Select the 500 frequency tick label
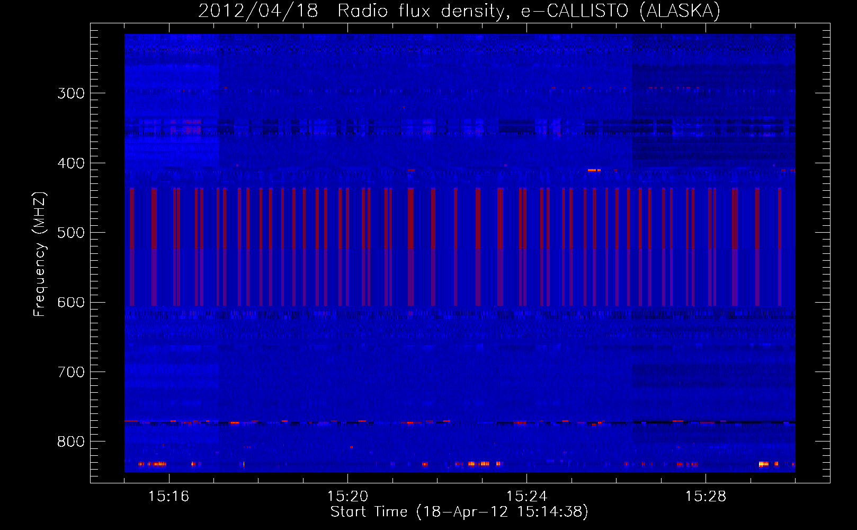Viewport: 857px width, 530px height. pos(71,233)
